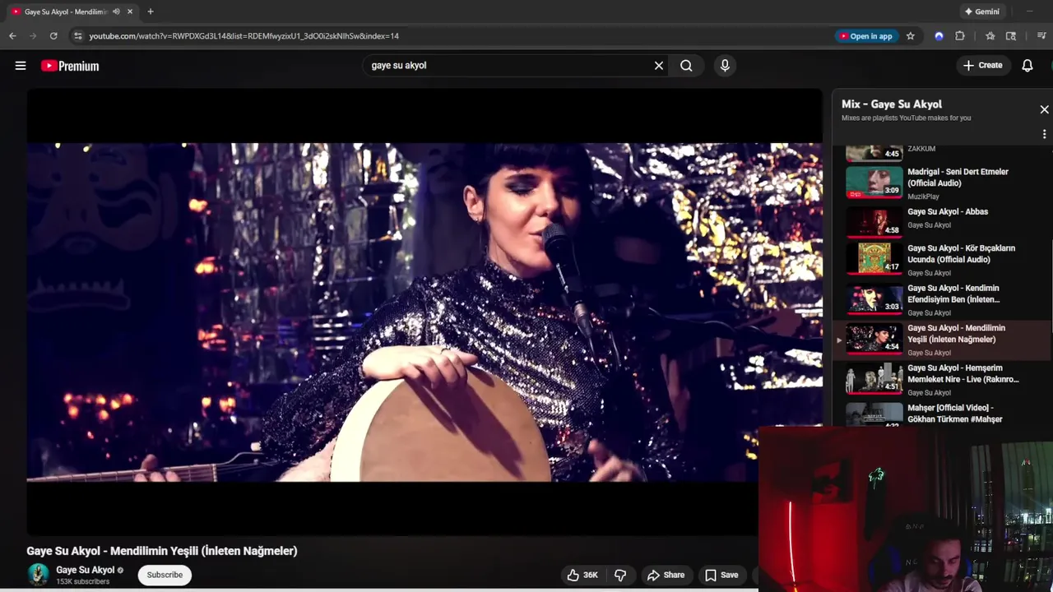Click MuzikPlay channel name in mix

[x=923, y=197]
